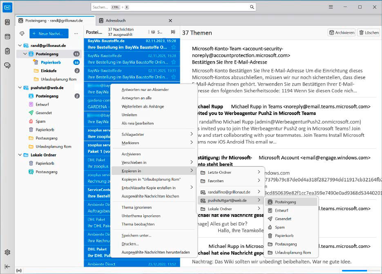Star the first BayWa-Baustoffe message

point(174,47)
